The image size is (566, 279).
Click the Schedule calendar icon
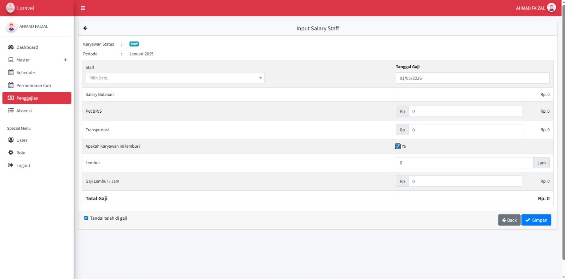(11, 72)
